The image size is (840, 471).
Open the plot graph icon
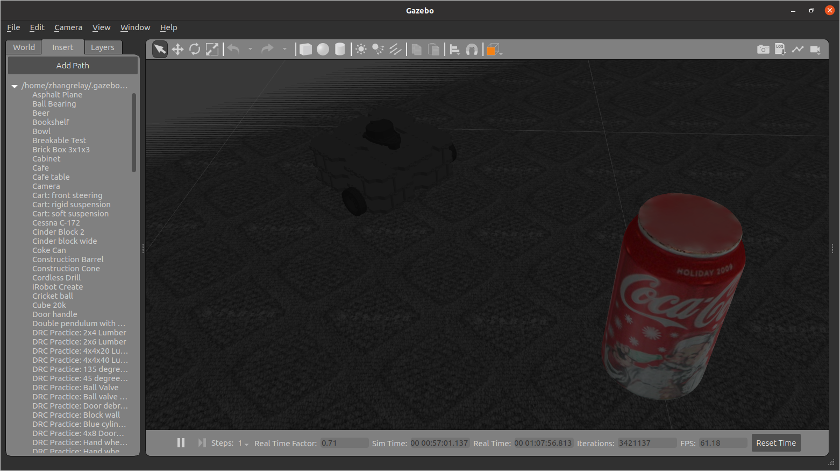coord(798,50)
